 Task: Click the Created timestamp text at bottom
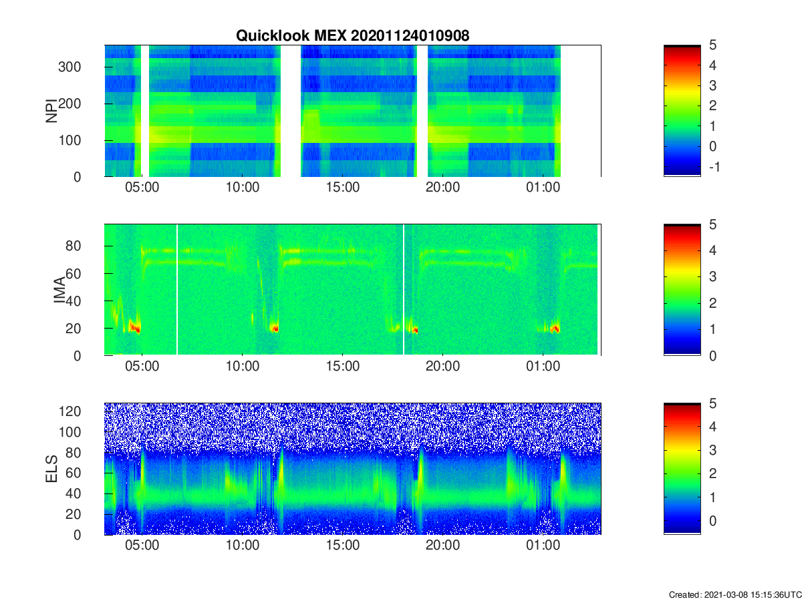click(734, 594)
